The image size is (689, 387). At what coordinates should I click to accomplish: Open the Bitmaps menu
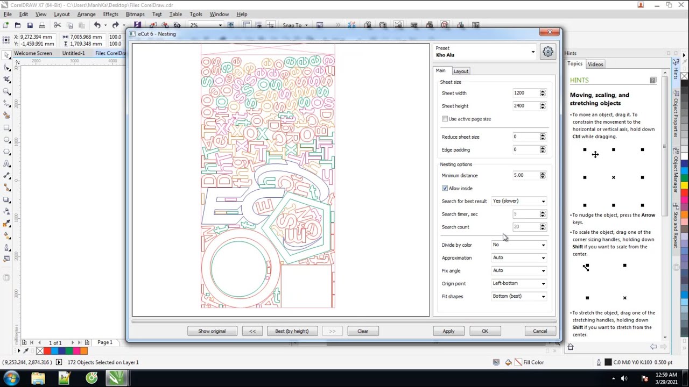coord(135,14)
